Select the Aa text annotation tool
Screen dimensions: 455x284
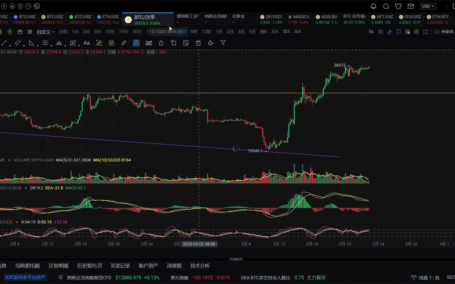click(x=87, y=43)
